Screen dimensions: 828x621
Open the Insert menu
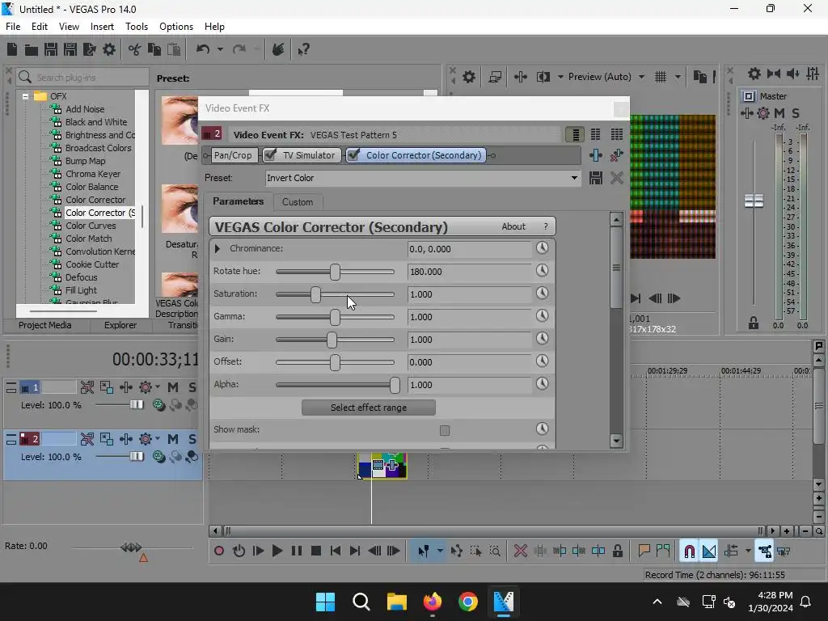click(102, 27)
